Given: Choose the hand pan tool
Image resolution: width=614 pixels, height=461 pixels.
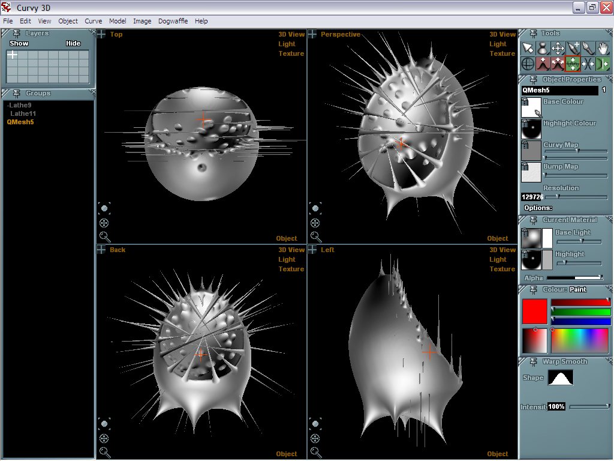Looking at the screenshot, I should (603, 48).
